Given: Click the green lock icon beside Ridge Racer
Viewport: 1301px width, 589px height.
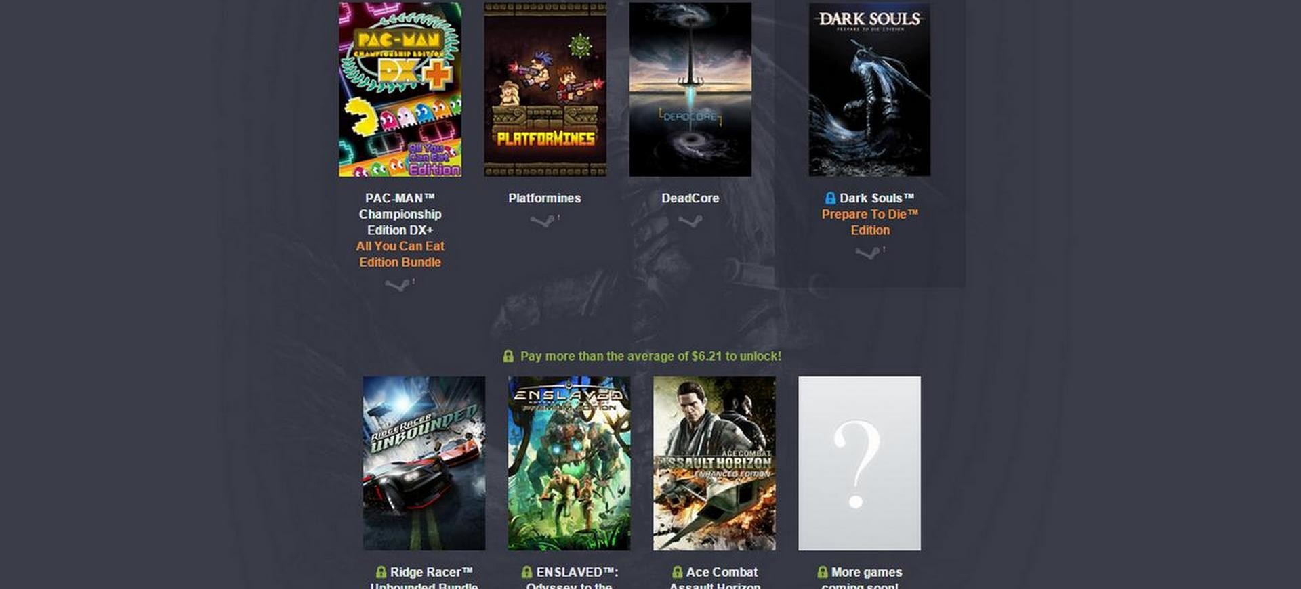Looking at the screenshot, I should (381, 572).
